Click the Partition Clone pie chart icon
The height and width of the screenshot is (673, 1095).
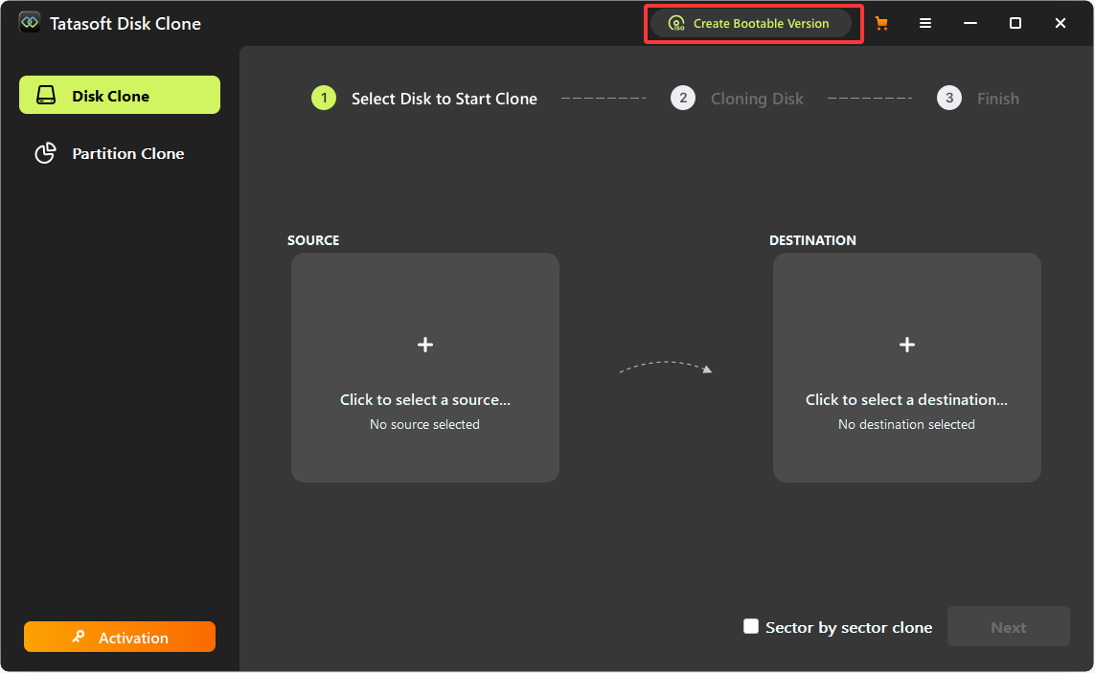tap(45, 153)
